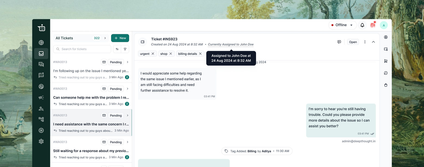
Task: Expand chevron on "I need assistance" ticket
Action: 127,115
